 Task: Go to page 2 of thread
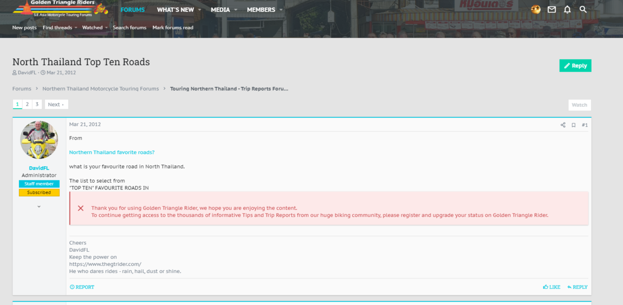pyautogui.click(x=27, y=105)
